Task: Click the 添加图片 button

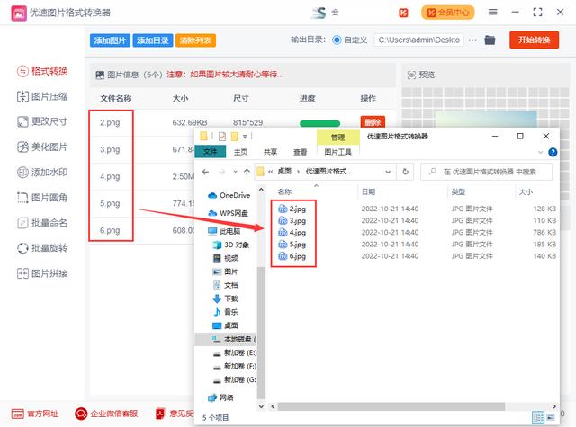Action: (x=110, y=40)
